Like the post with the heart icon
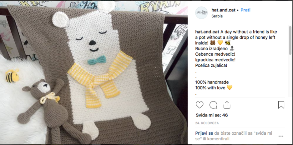The width and height of the screenshot is (293, 145). tap(199, 105)
